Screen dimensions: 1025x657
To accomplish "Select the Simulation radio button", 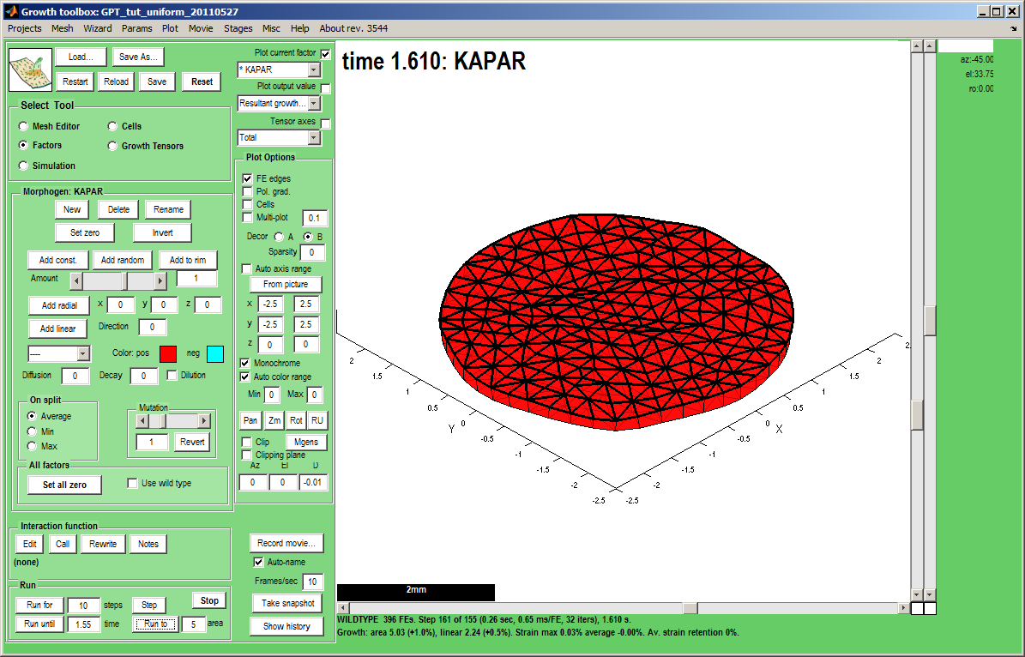I will pos(23,166).
